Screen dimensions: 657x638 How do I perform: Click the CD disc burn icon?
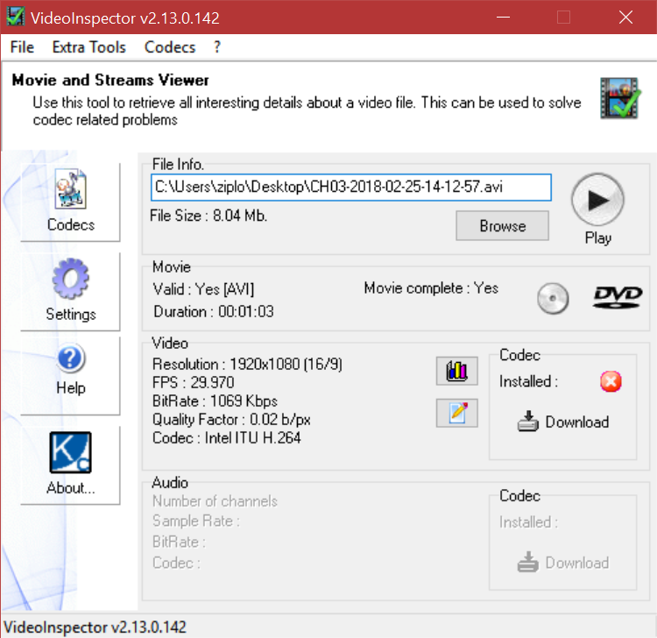[553, 299]
